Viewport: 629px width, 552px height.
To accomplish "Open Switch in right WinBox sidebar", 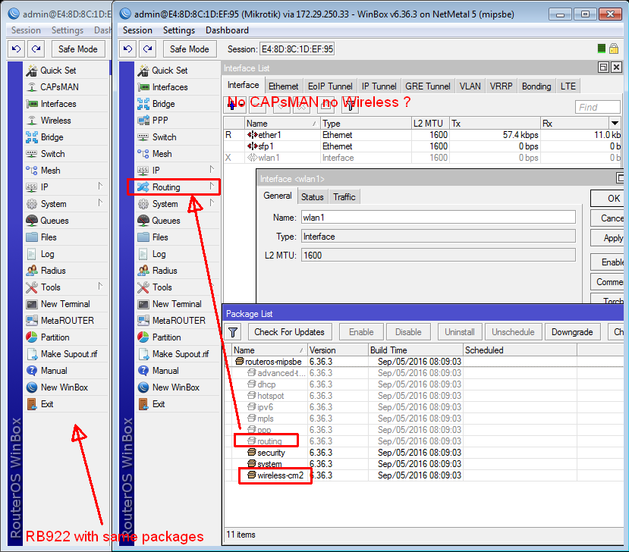I will [164, 137].
